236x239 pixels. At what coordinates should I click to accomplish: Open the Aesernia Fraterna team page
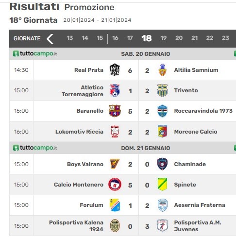(200, 205)
